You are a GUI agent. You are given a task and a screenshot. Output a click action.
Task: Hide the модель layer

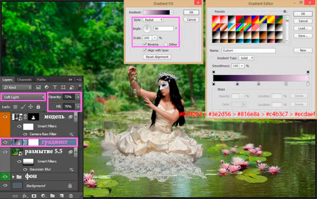coord(5,117)
